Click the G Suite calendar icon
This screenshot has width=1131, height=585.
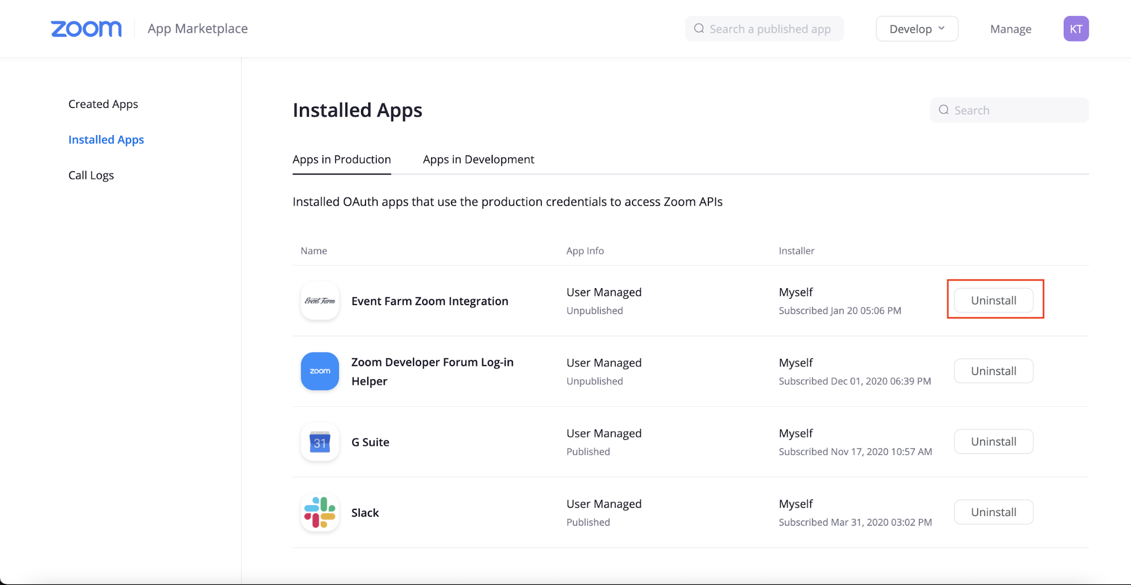tap(320, 442)
